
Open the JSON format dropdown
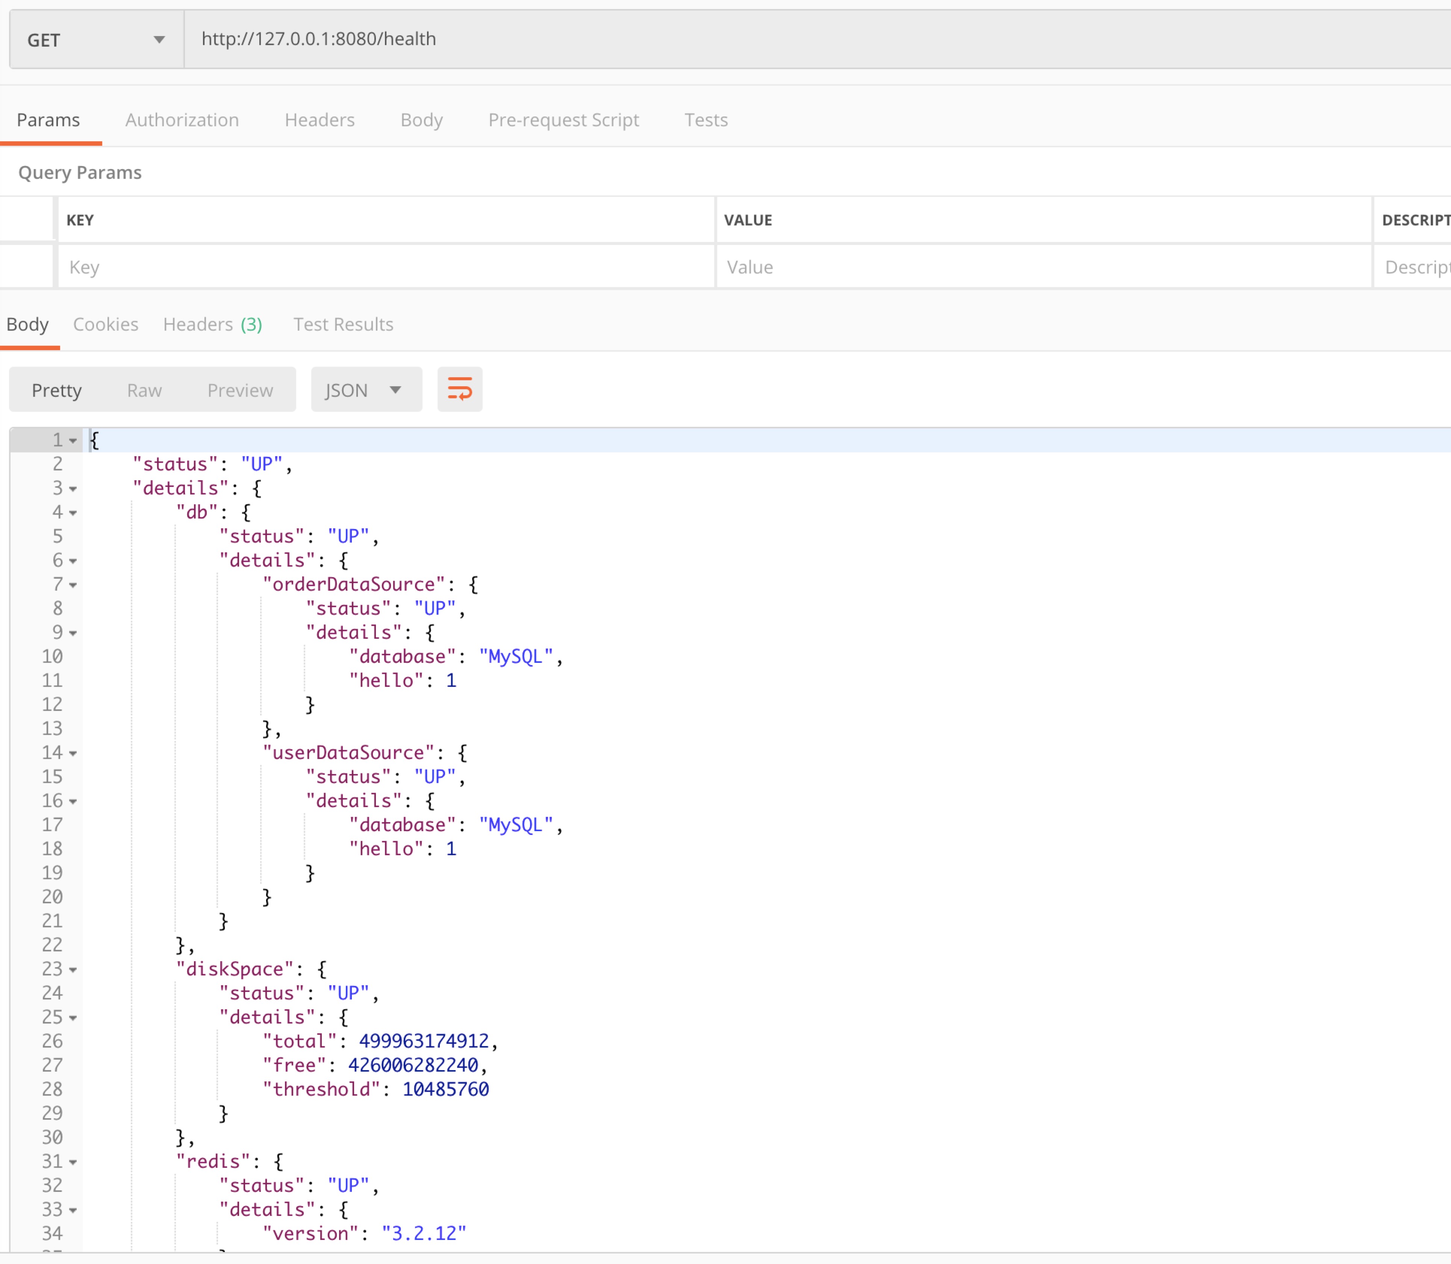366,390
